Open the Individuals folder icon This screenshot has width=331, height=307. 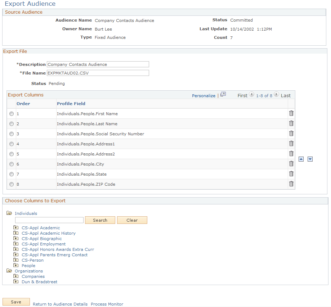tap(9, 213)
